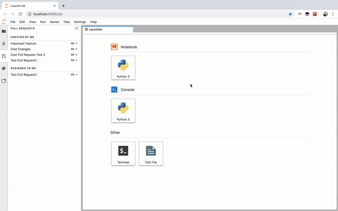Expand the Test Pull Request under Assigned
Image resolution: width=338 pixels, height=211 pixels.
click(x=76, y=75)
